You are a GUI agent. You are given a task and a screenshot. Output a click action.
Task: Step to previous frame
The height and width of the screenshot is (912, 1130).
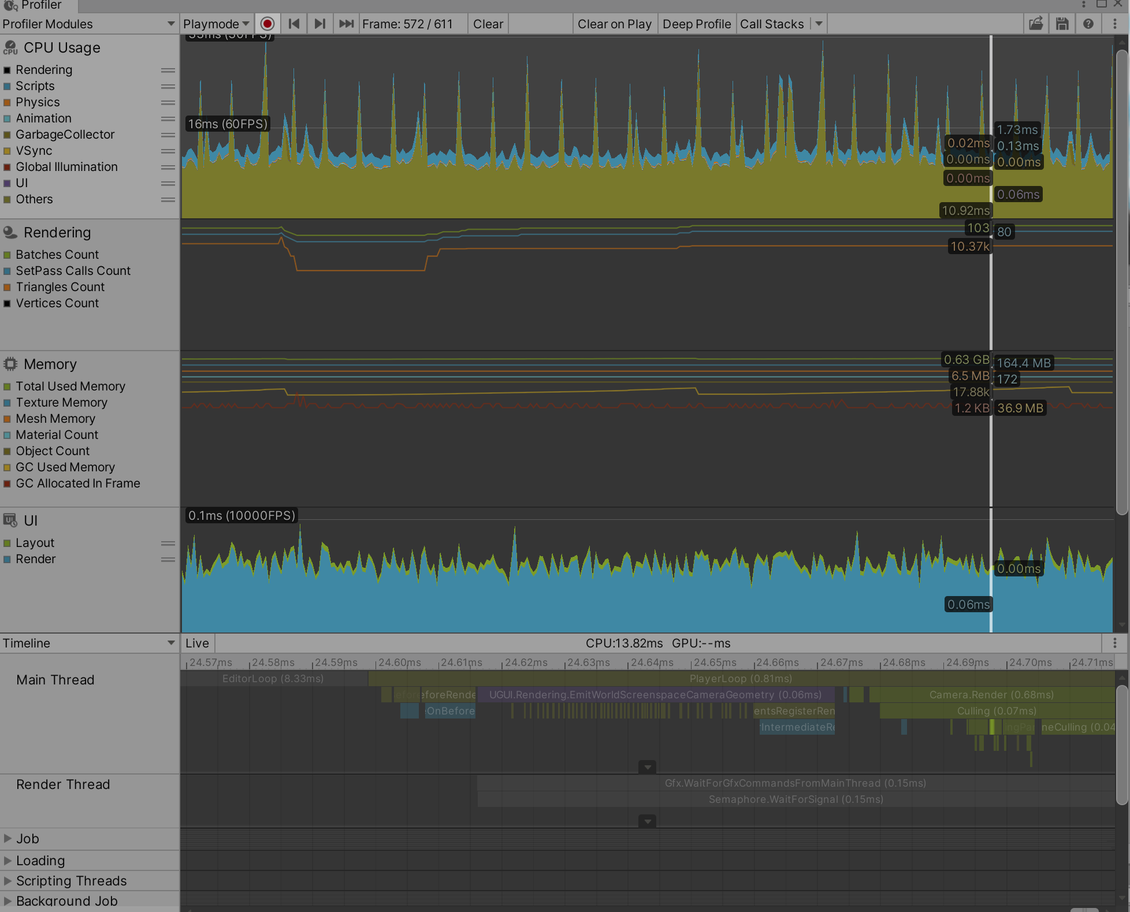pyautogui.click(x=294, y=24)
